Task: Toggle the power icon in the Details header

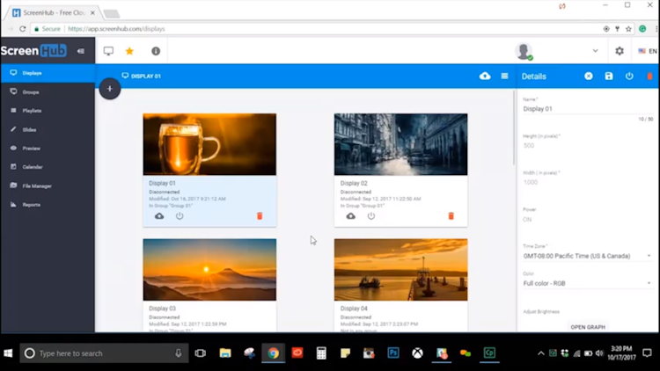Action: click(629, 76)
